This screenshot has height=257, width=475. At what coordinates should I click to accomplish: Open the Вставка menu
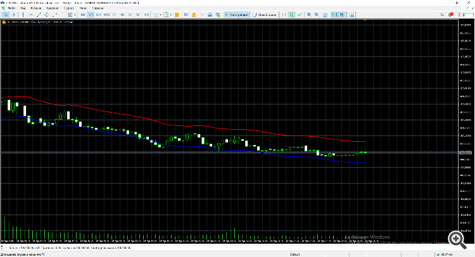tap(35, 8)
